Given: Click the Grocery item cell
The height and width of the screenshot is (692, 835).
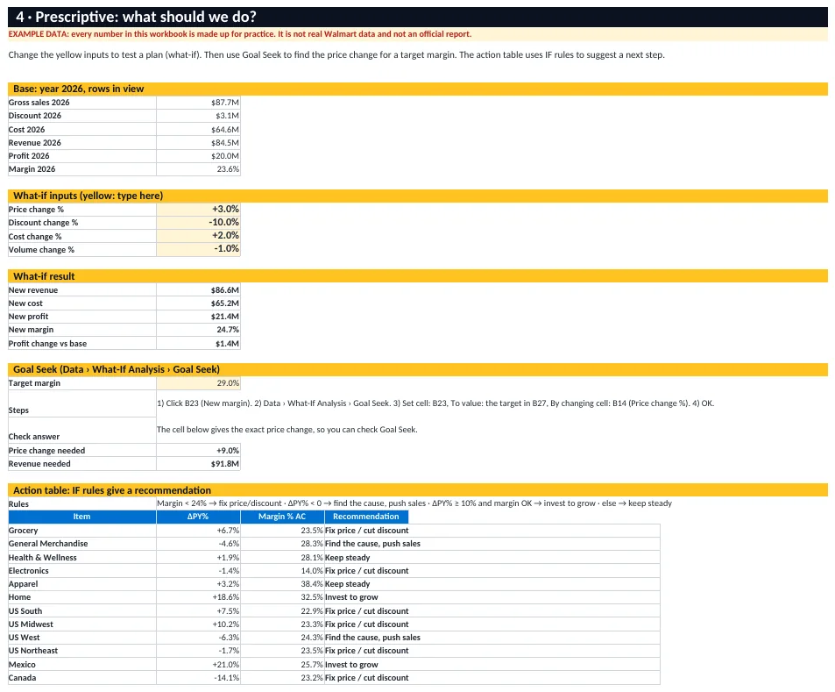Looking at the screenshot, I should pos(82,531).
